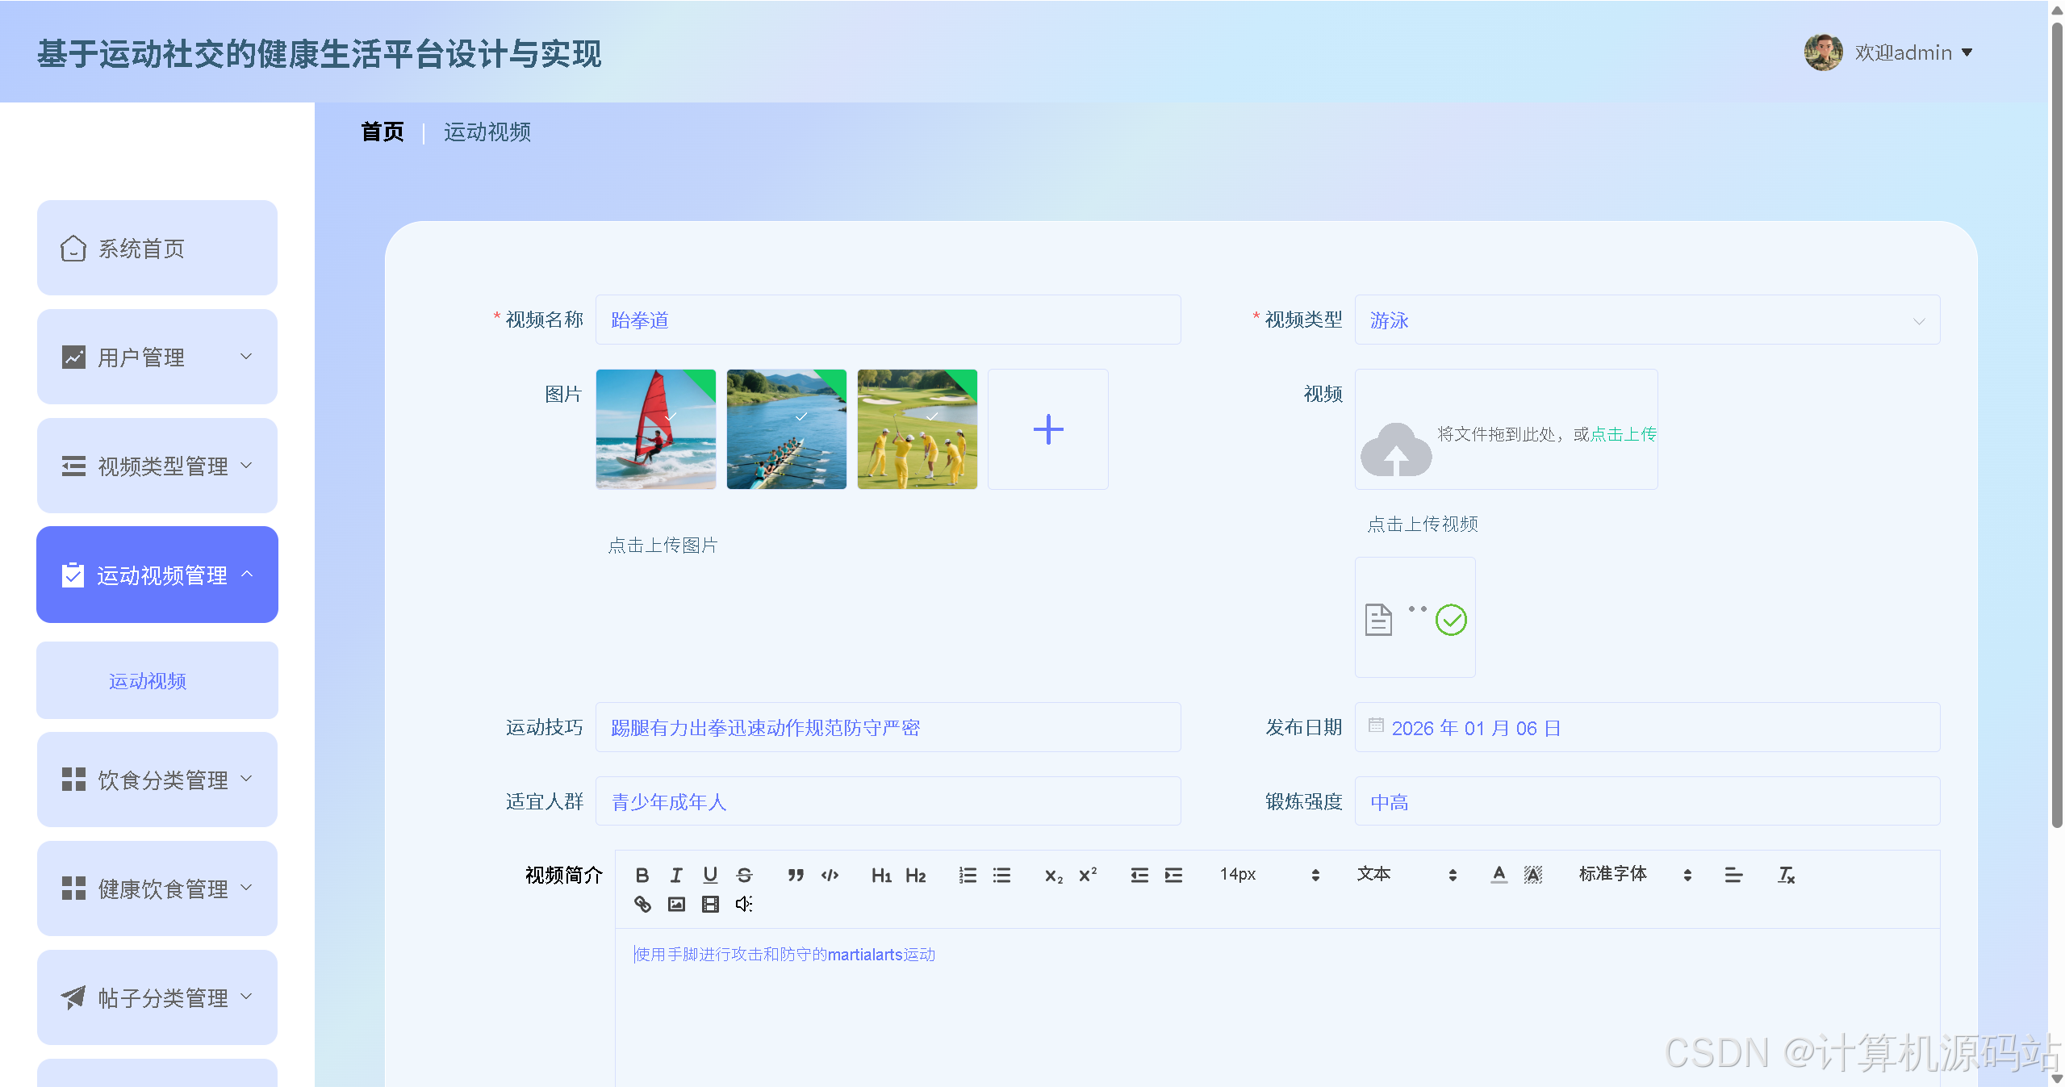Viewport: 2065px width, 1087px height.
Task: Click the audio speaker editor icon
Action: click(744, 904)
